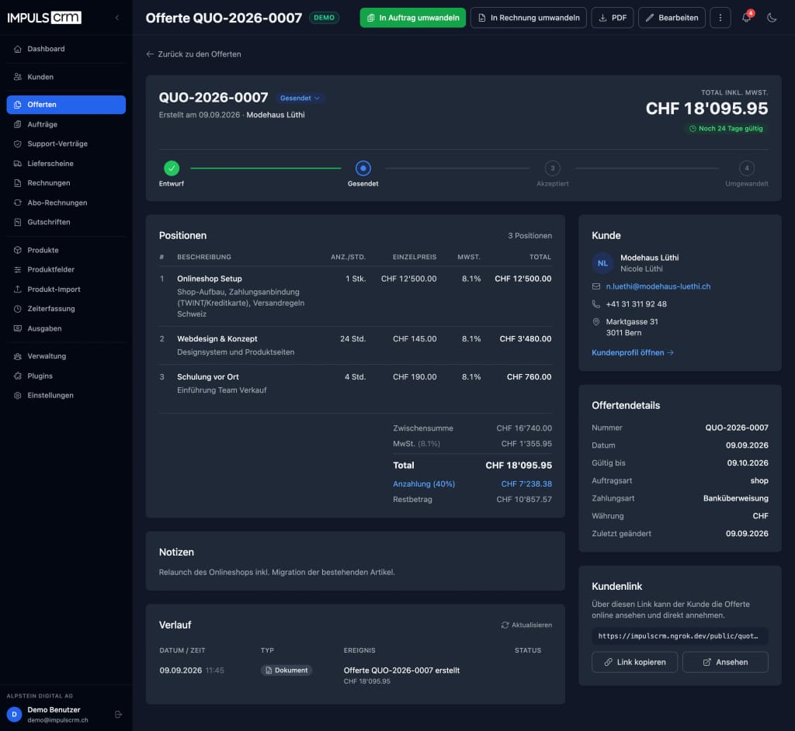Click the Produkt-Import upload icon
This screenshot has height=731, width=795.
coord(18,289)
